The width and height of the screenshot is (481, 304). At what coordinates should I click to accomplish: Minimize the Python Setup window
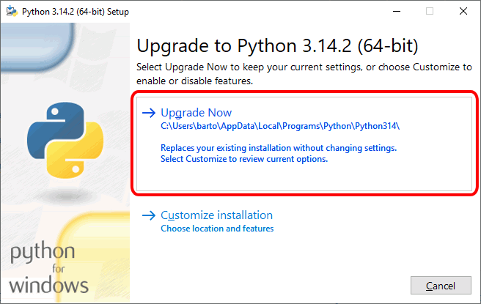[397, 10]
